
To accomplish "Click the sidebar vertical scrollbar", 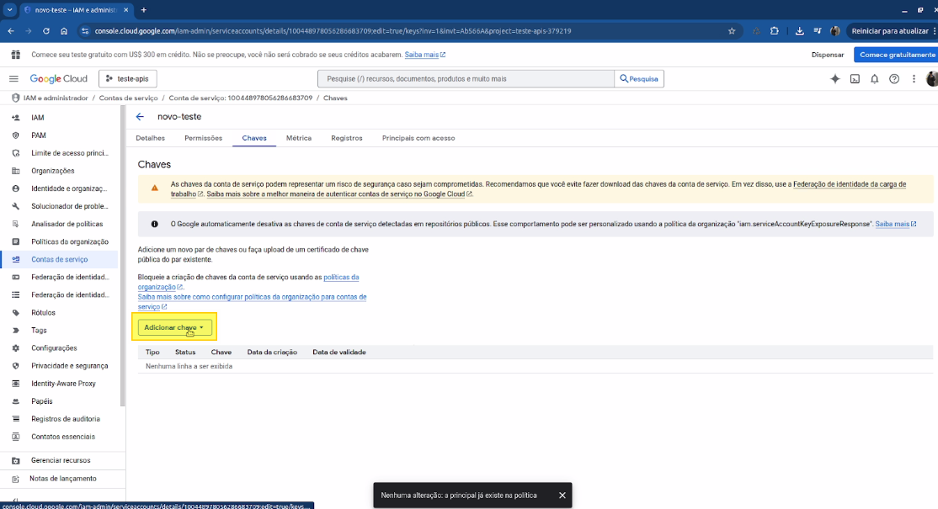I will (123, 257).
